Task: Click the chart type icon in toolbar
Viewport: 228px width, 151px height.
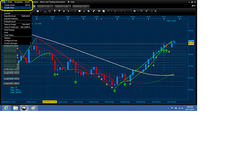Action: (38, 11)
